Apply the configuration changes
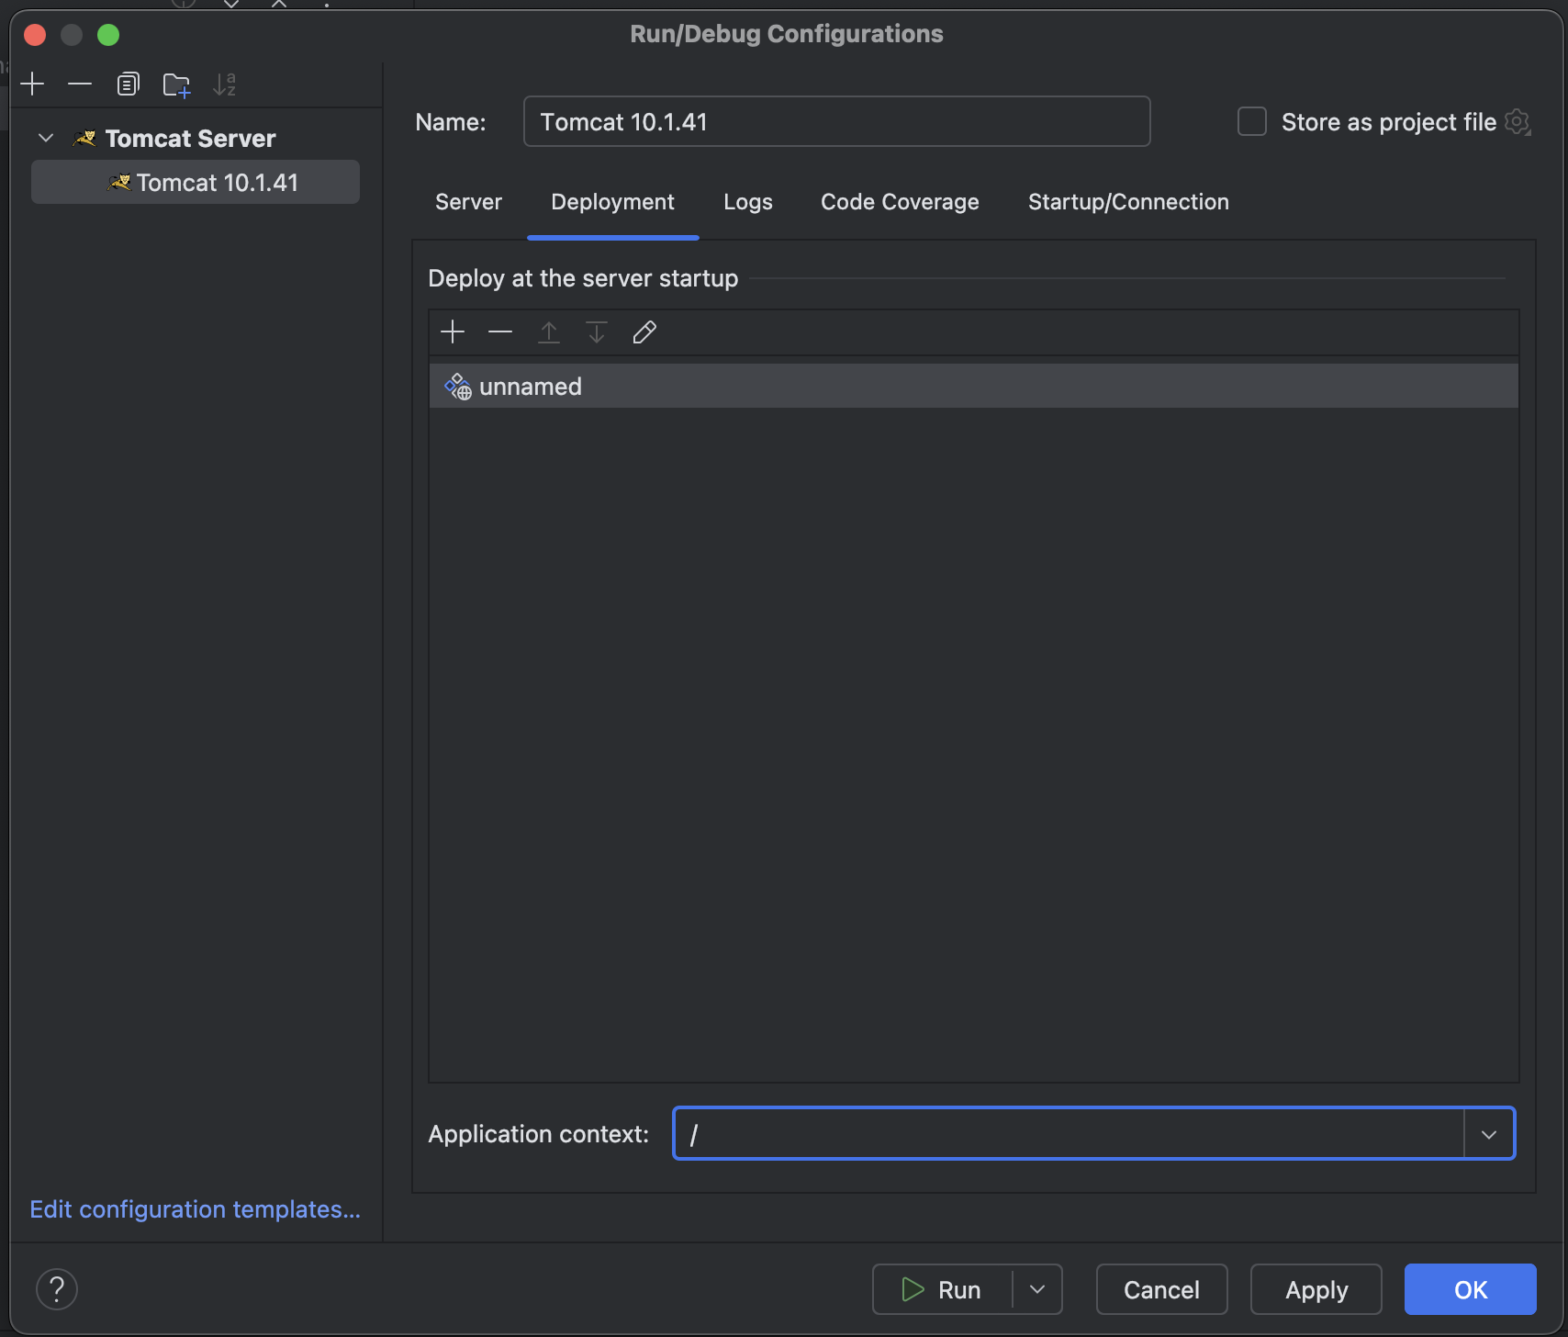The width and height of the screenshot is (1568, 1337). (x=1316, y=1289)
